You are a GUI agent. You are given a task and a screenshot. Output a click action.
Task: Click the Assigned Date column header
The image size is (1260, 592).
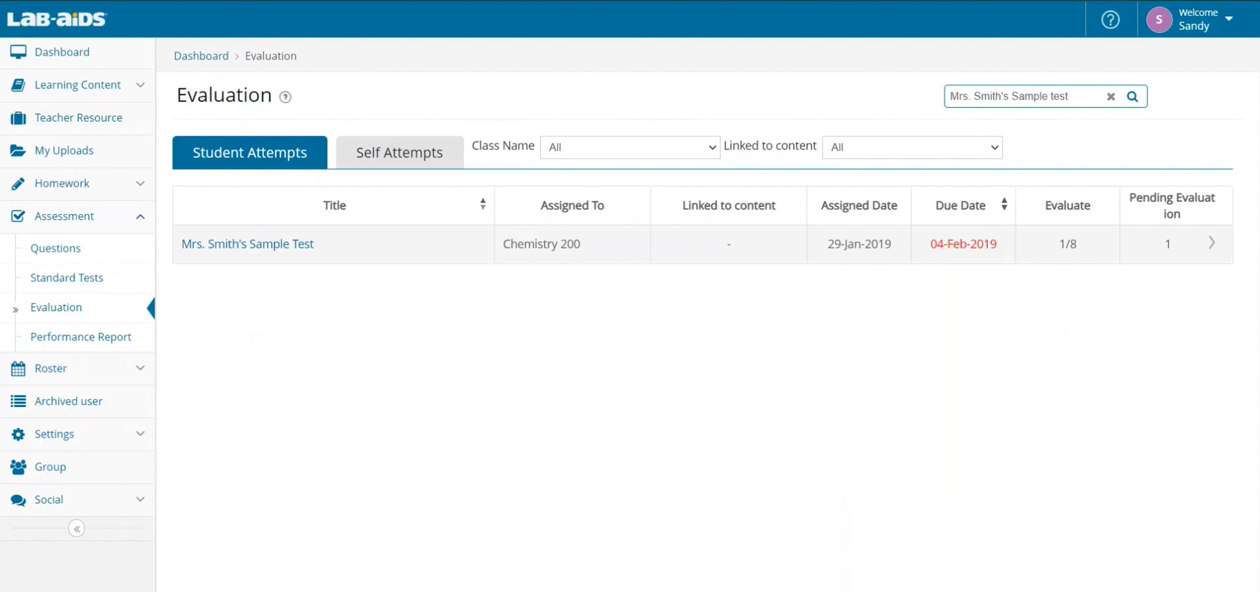859,205
